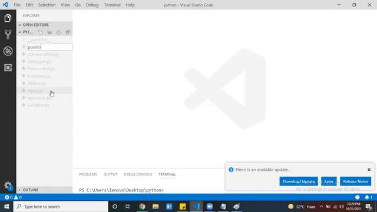Open the Source Control view
The image size is (377, 212).
coord(8,35)
